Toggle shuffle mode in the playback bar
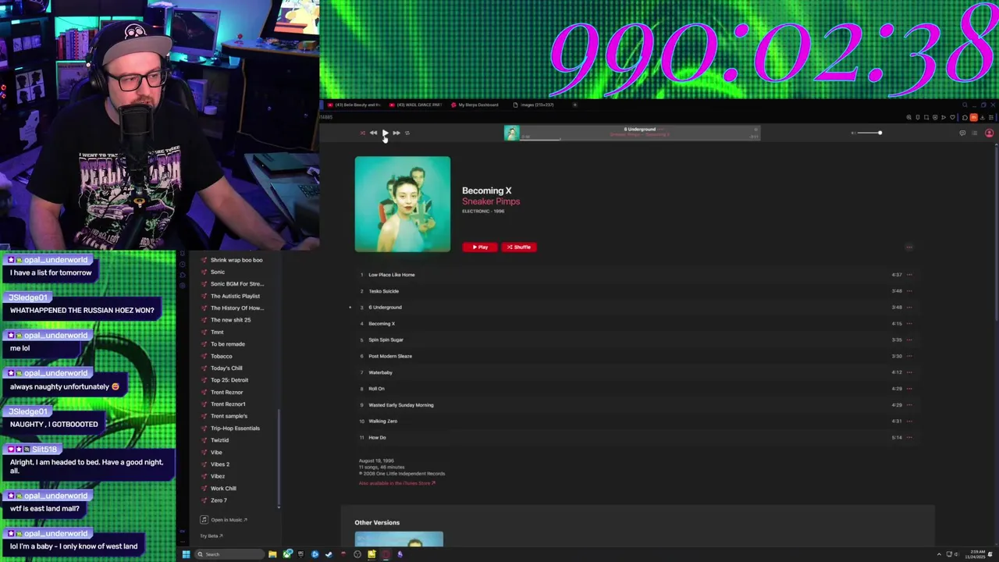Viewport: 999px width, 562px height. (362, 133)
